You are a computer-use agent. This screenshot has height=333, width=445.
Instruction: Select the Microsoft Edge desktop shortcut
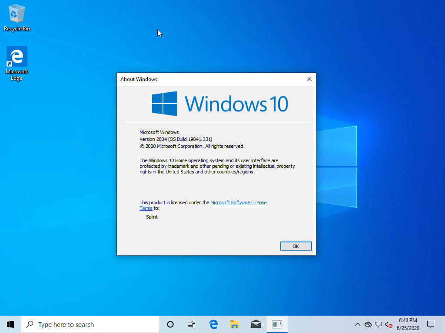[x=17, y=63]
